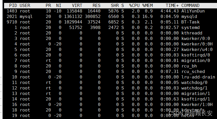Click the 5876 SHR value
Image resolution: width=217 pixels, height=119 pixels.
point(114,11)
